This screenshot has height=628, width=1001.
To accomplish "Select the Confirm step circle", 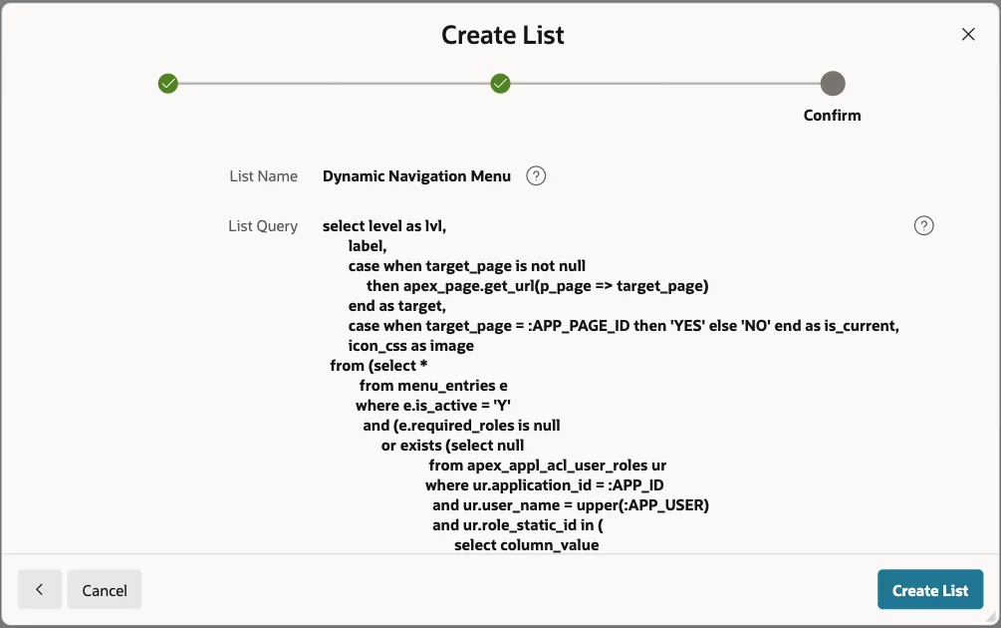I will [x=833, y=84].
